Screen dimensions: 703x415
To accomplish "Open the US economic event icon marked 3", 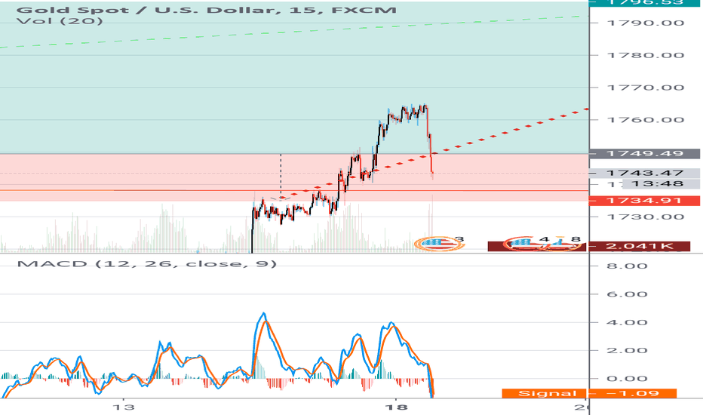I will click(x=438, y=244).
